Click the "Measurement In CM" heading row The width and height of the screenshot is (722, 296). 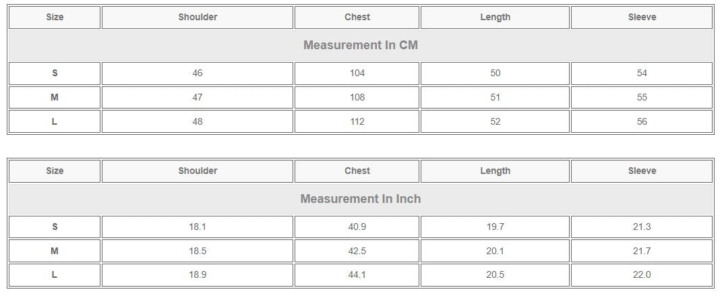[x=361, y=45]
